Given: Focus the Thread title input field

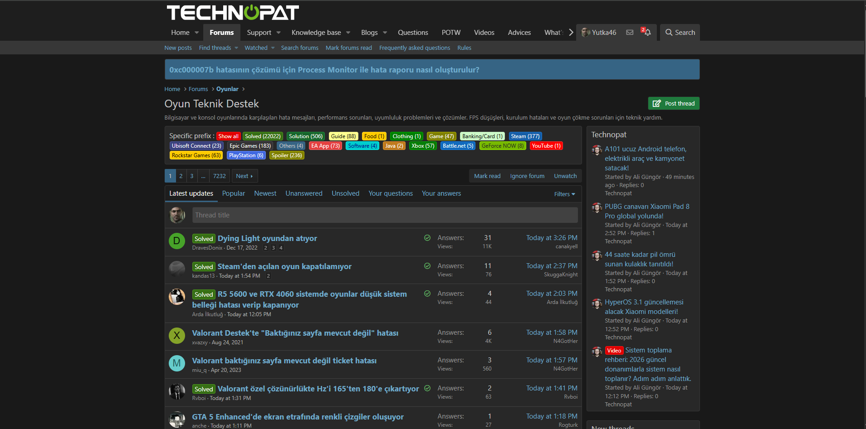Looking at the screenshot, I should pos(385,215).
